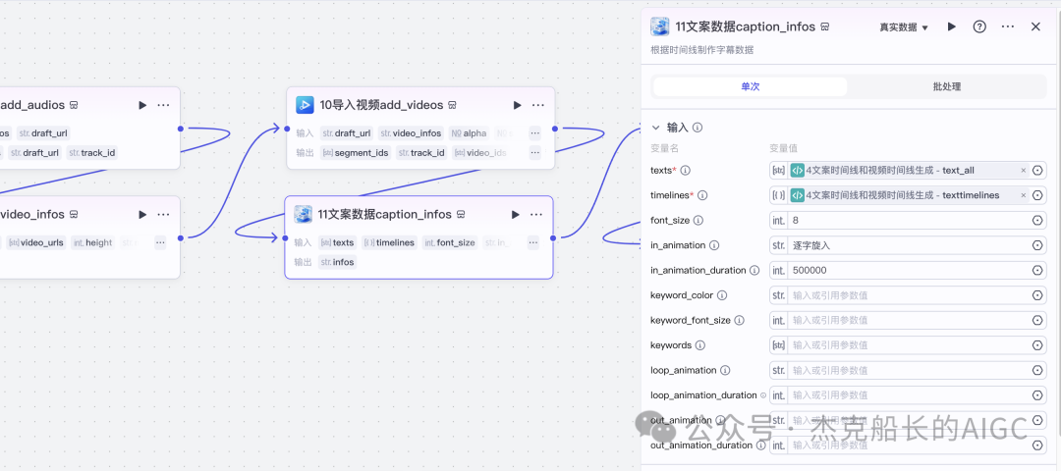Focus the loop_animation input field
The image size is (1061, 471).
(x=909, y=370)
